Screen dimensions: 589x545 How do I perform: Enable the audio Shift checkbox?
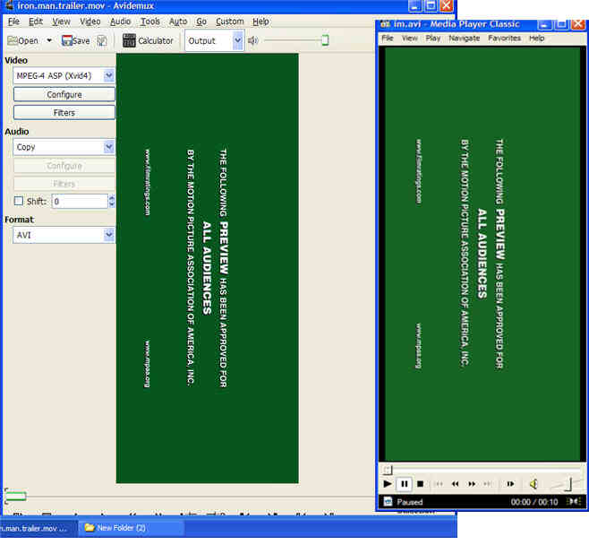19,201
